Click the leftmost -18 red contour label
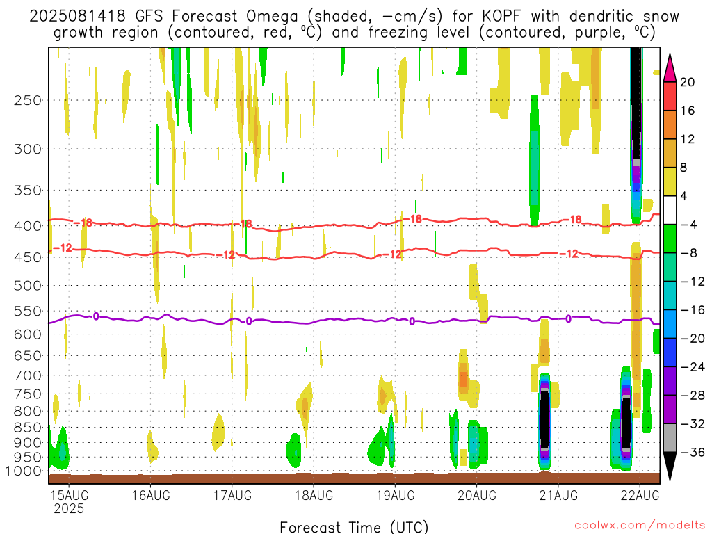712x534 pixels. [x=83, y=223]
